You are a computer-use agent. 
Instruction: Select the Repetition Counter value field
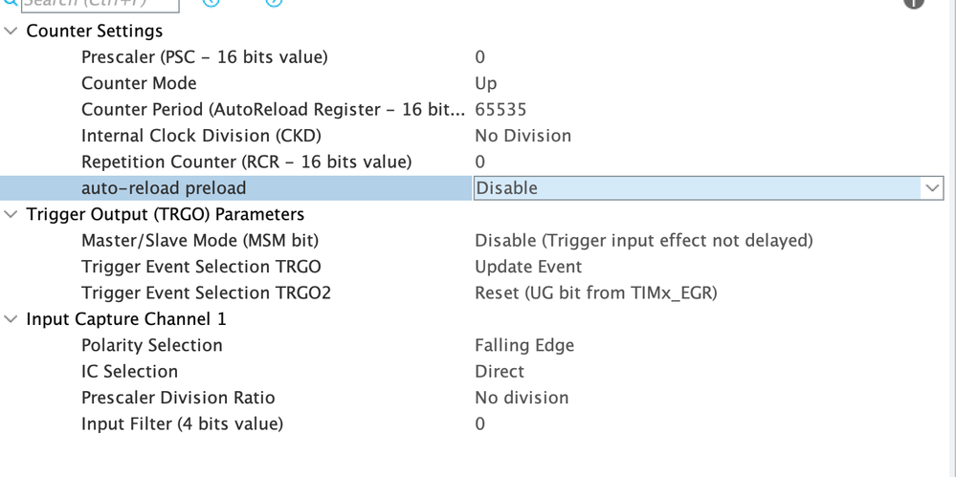480,162
